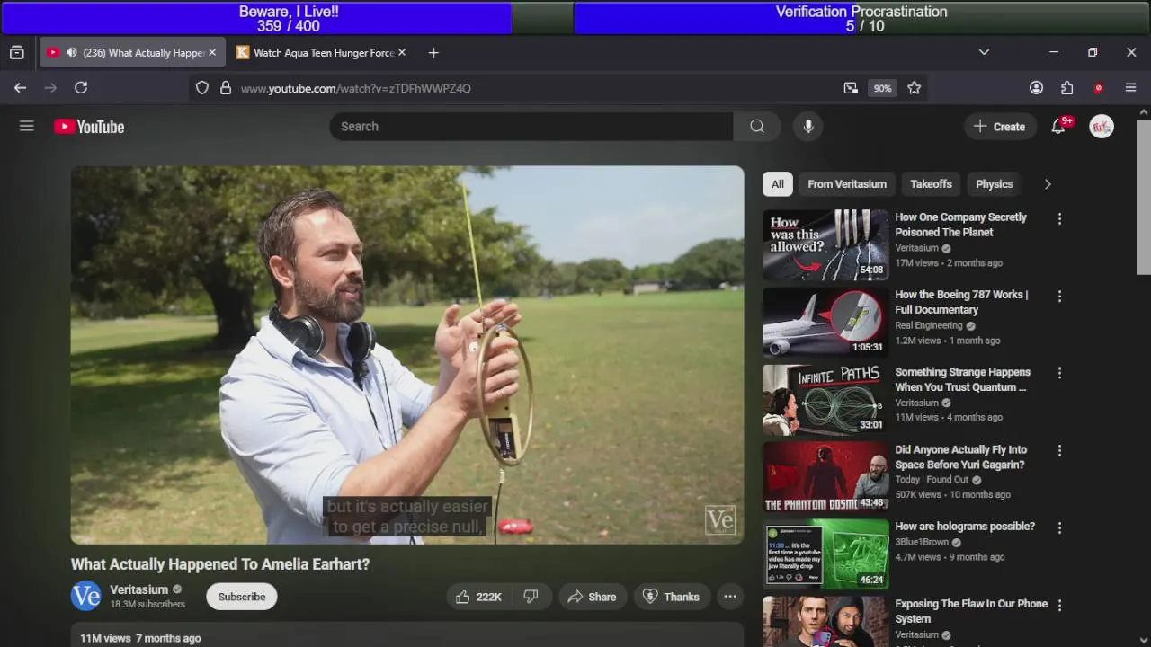Open options for Exposing The Flaw video
The image size is (1151, 647).
click(1059, 605)
